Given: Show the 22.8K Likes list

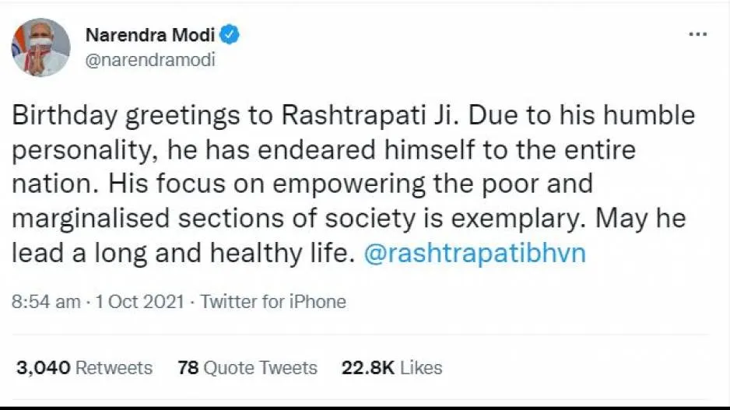Looking at the screenshot, I should click(391, 367).
